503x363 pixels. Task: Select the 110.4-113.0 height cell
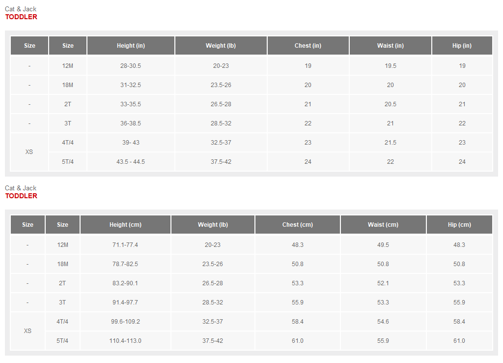pyautogui.click(x=125, y=341)
